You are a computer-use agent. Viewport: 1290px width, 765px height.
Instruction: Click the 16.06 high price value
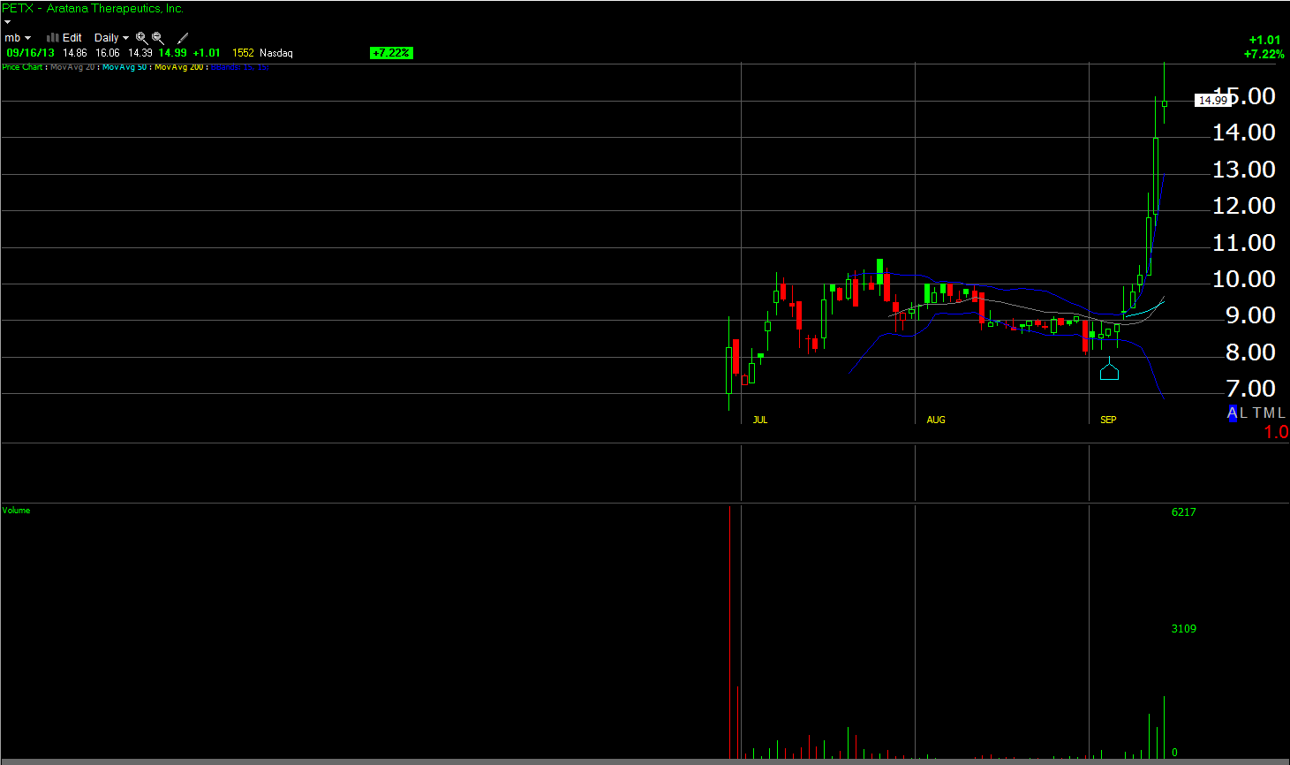108,53
